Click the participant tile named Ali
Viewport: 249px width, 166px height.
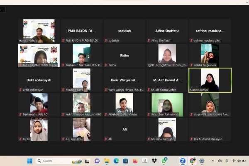pos(124,129)
